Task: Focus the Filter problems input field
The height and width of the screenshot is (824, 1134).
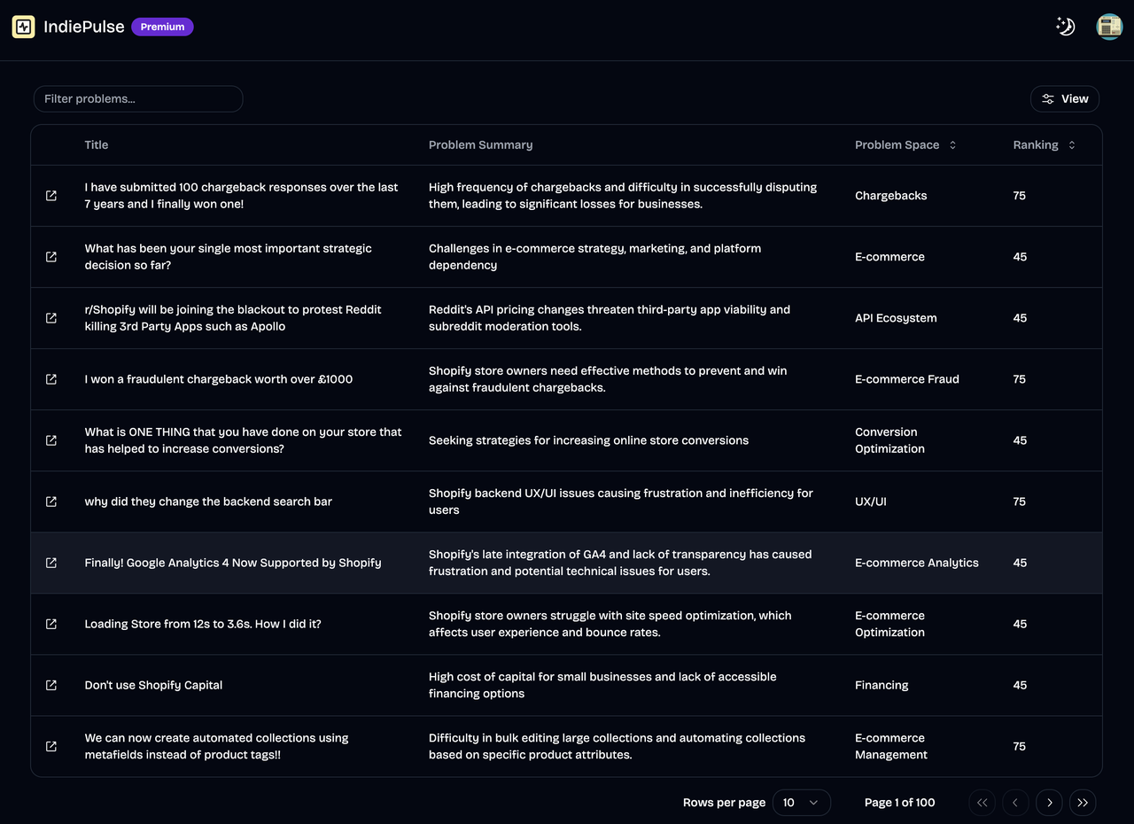Action: click(x=138, y=99)
